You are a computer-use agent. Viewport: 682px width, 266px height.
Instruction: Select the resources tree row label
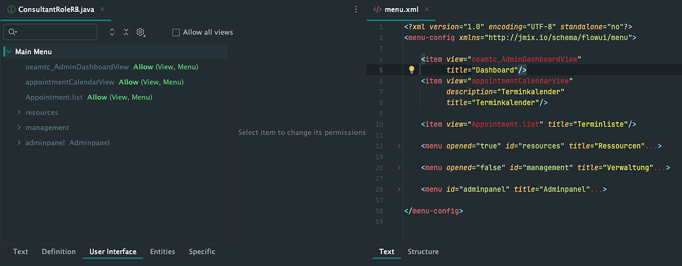[42, 112]
